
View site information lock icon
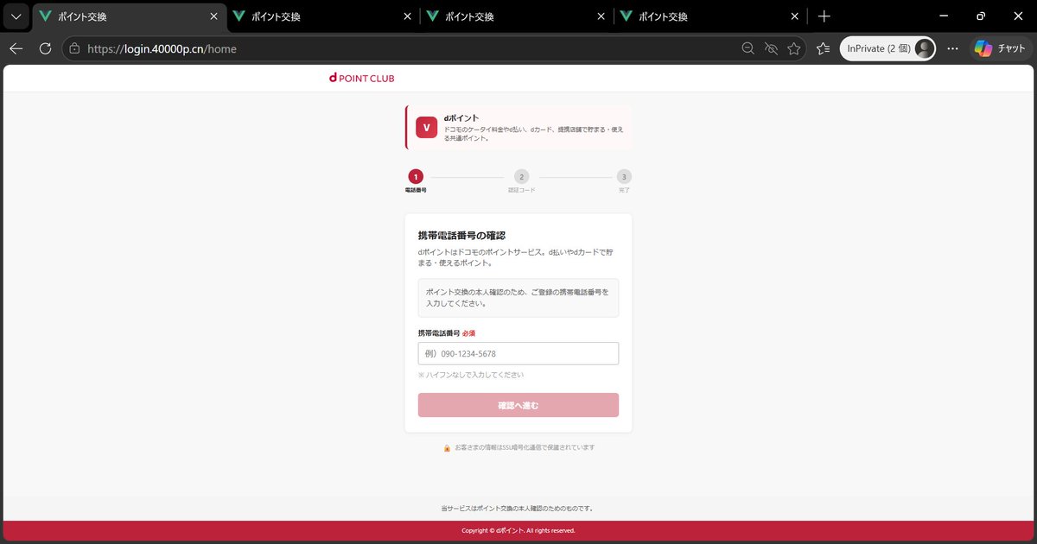coord(74,49)
